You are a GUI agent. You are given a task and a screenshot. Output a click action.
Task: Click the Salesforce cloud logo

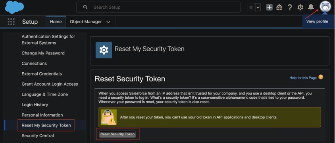(x=14, y=7)
